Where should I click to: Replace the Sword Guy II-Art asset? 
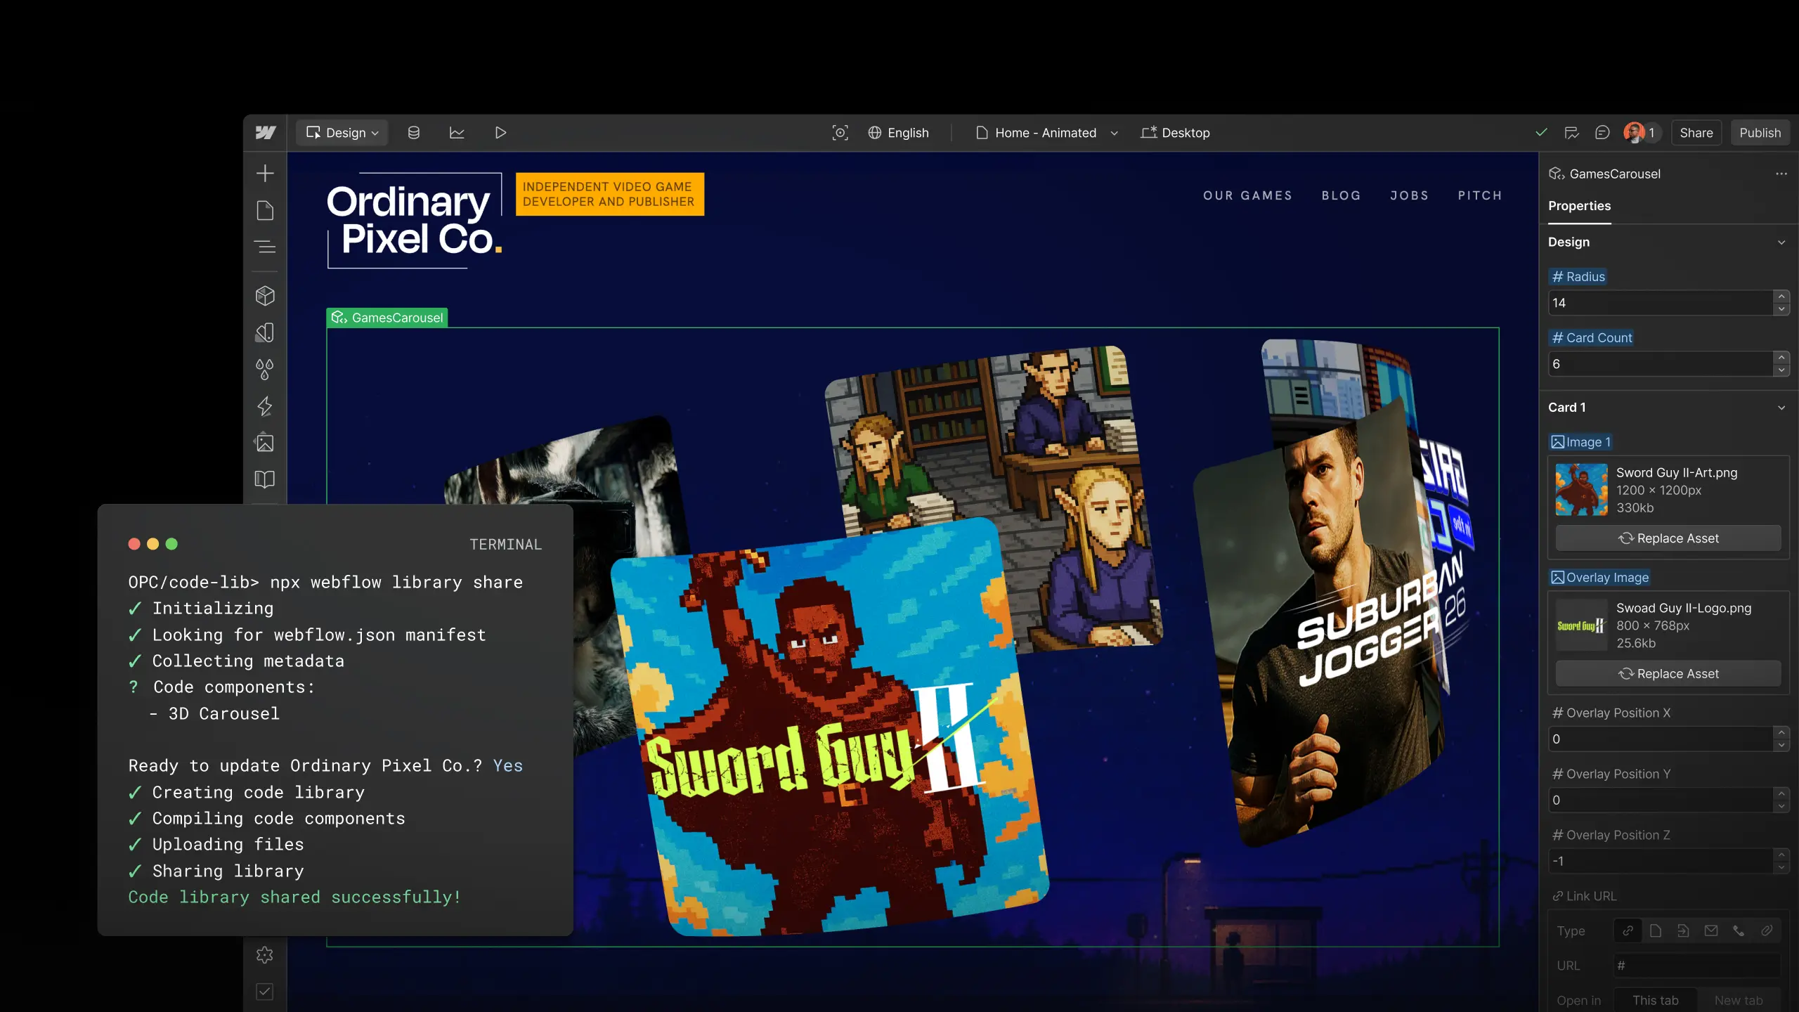(x=1668, y=538)
